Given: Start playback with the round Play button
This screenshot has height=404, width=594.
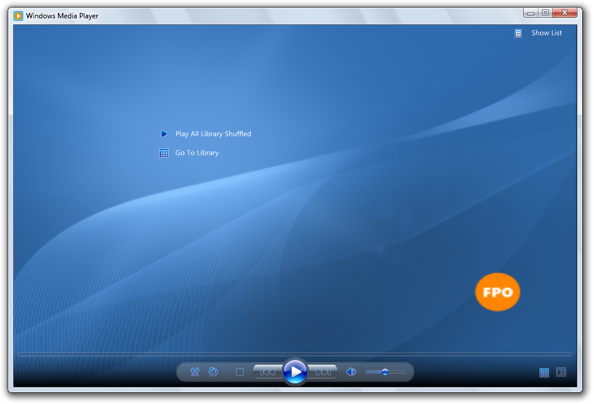Looking at the screenshot, I should (x=295, y=372).
